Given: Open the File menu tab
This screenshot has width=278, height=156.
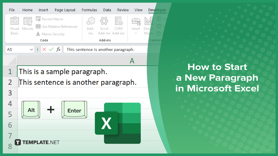Looking at the screenshot, I should point(12,10).
